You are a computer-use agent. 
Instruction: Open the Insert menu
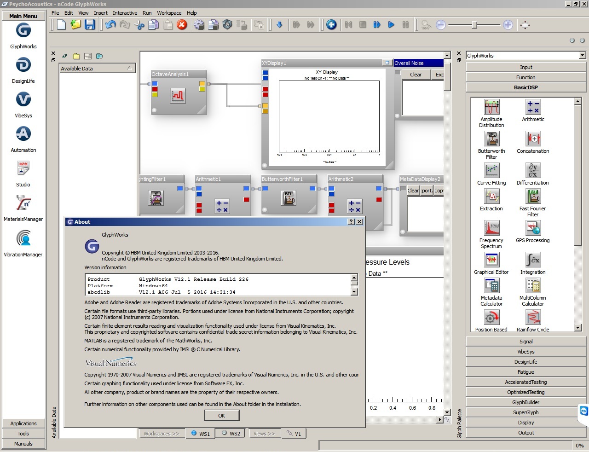[101, 13]
